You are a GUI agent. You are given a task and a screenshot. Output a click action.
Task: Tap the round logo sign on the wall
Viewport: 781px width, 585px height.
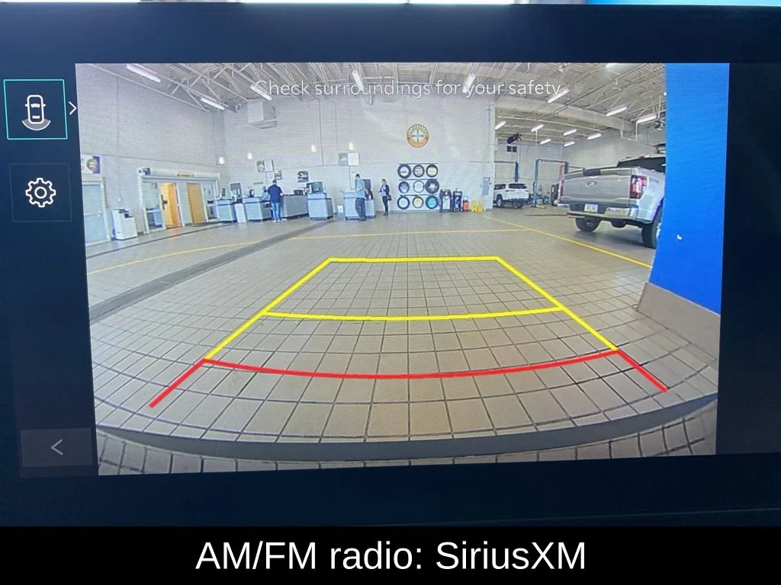418,136
